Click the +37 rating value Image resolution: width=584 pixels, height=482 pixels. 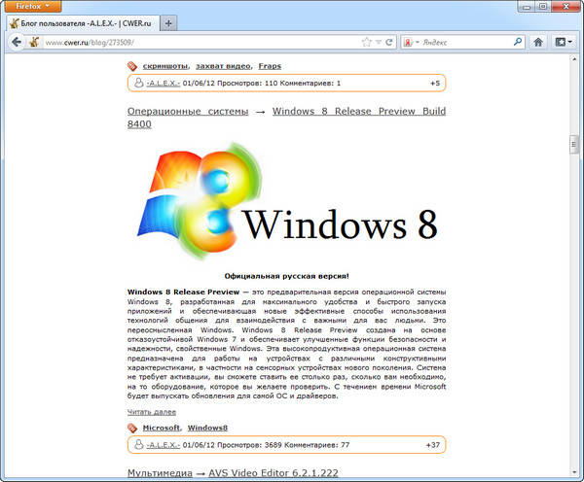click(433, 445)
